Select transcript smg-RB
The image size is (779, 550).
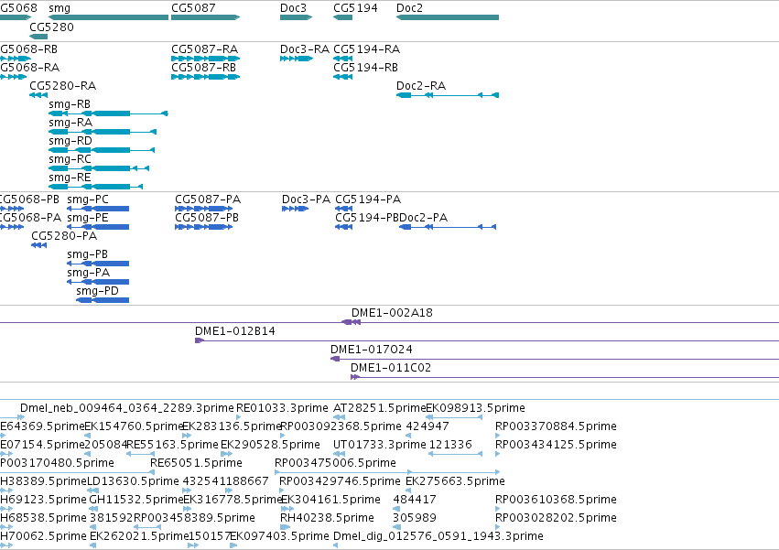(x=108, y=113)
